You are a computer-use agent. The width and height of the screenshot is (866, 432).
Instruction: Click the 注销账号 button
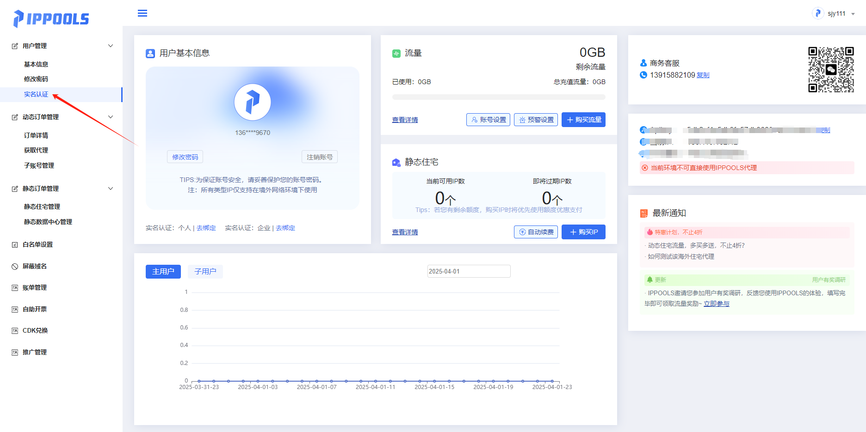pos(319,156)
